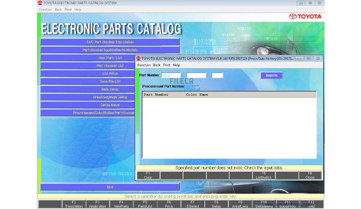The height and width of the screenshot is (209, 361).
Task: Focus the third Part Number input field
Action: (217, 75)
